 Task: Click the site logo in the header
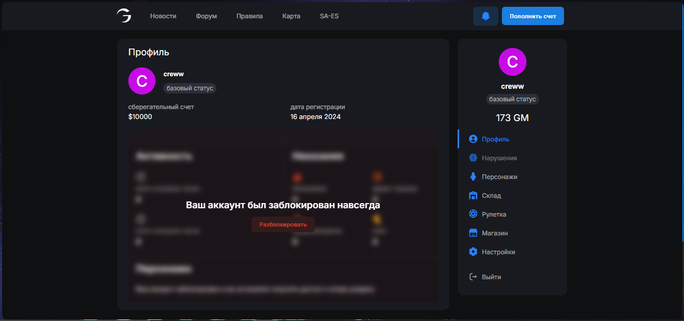124,16
